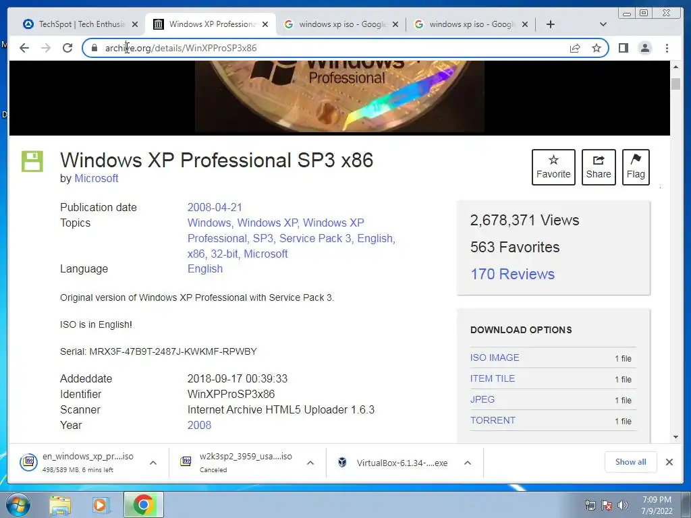
Task: Click the green floppy software icon
Action: (32, 161)
